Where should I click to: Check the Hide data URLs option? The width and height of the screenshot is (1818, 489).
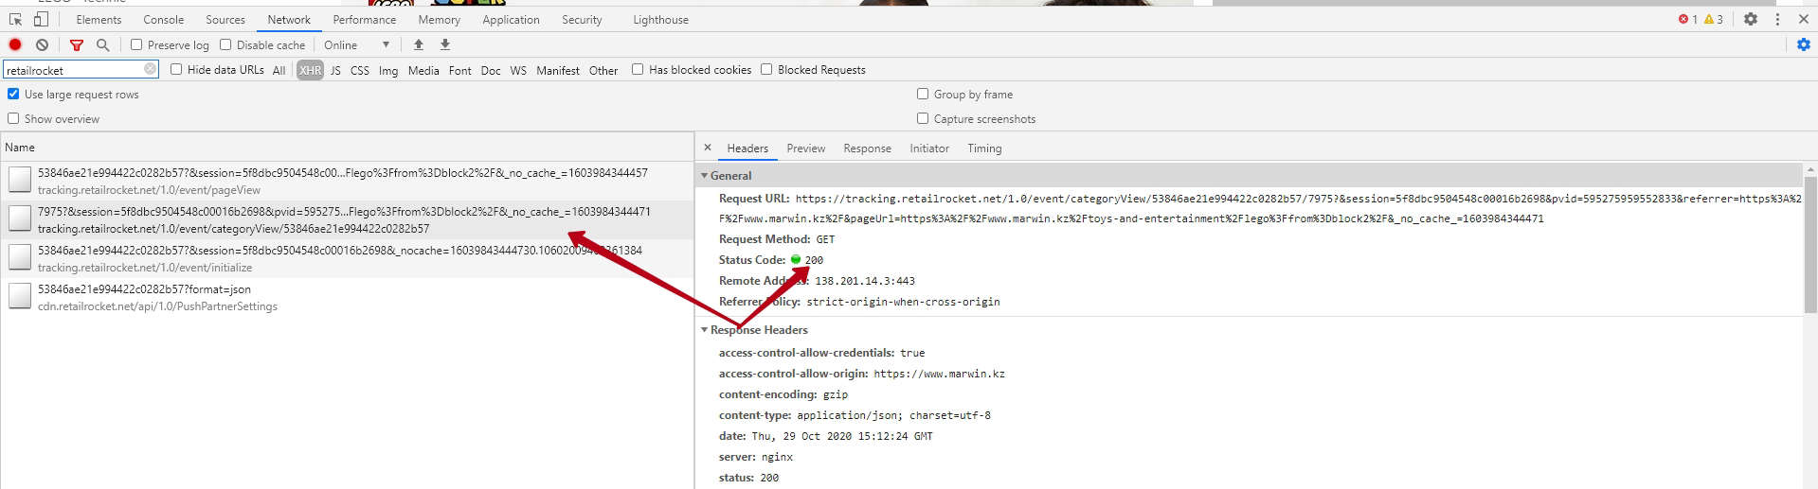[176, 69]
